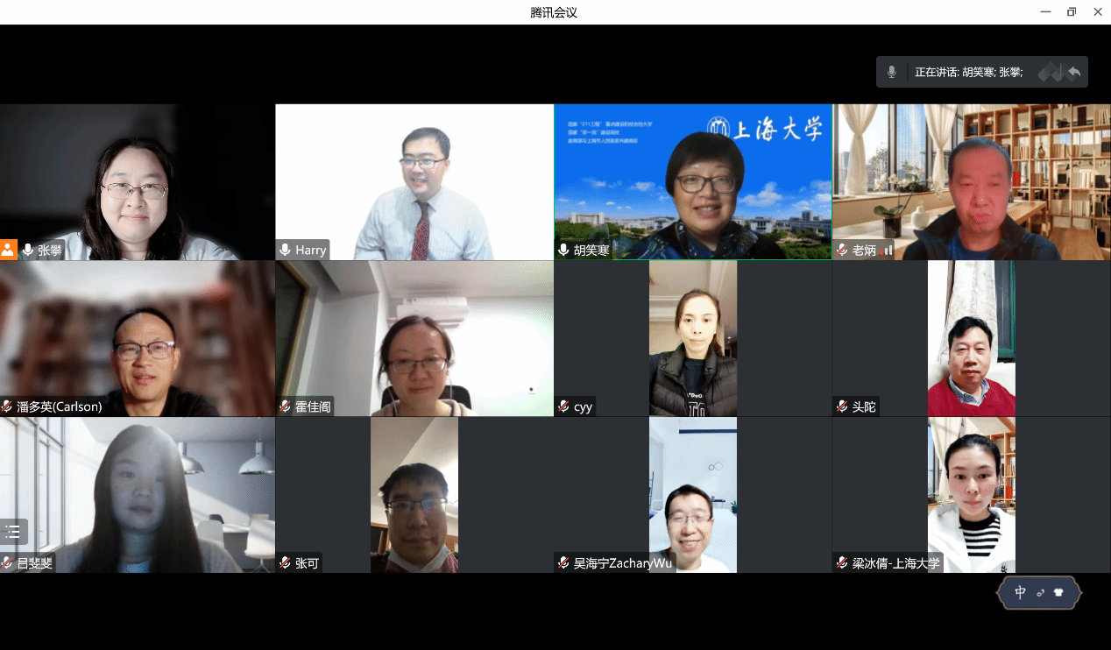Image resolution: width=1111 pixels, height=650 pixels.
Task: Click the shirt skin icon on input method bar
Action: (x=1058, y=593)
